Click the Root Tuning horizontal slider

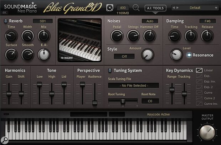point(123,101)
